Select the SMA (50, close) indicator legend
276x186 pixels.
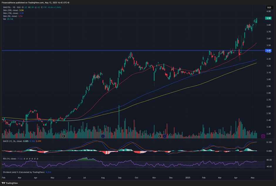pyautogui.click(x=10, y=16)
